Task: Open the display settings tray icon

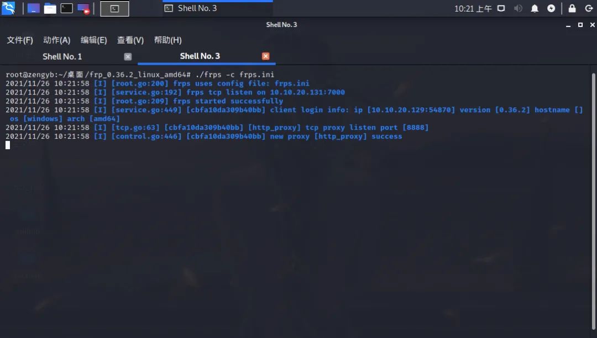Action: [501, 8]
